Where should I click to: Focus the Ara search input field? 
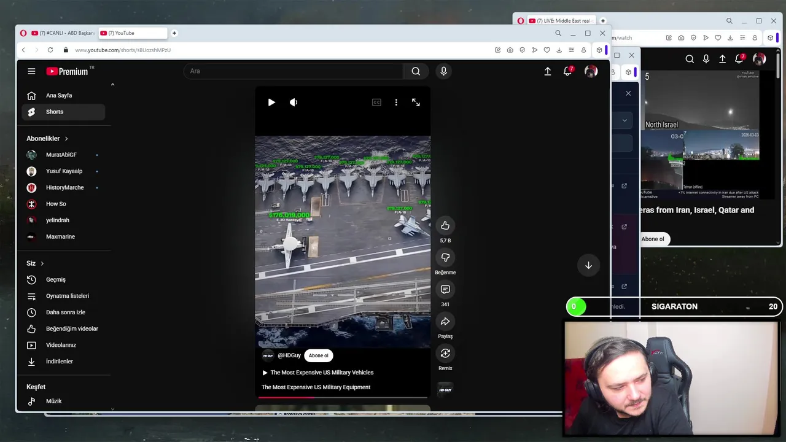(294, 71)
